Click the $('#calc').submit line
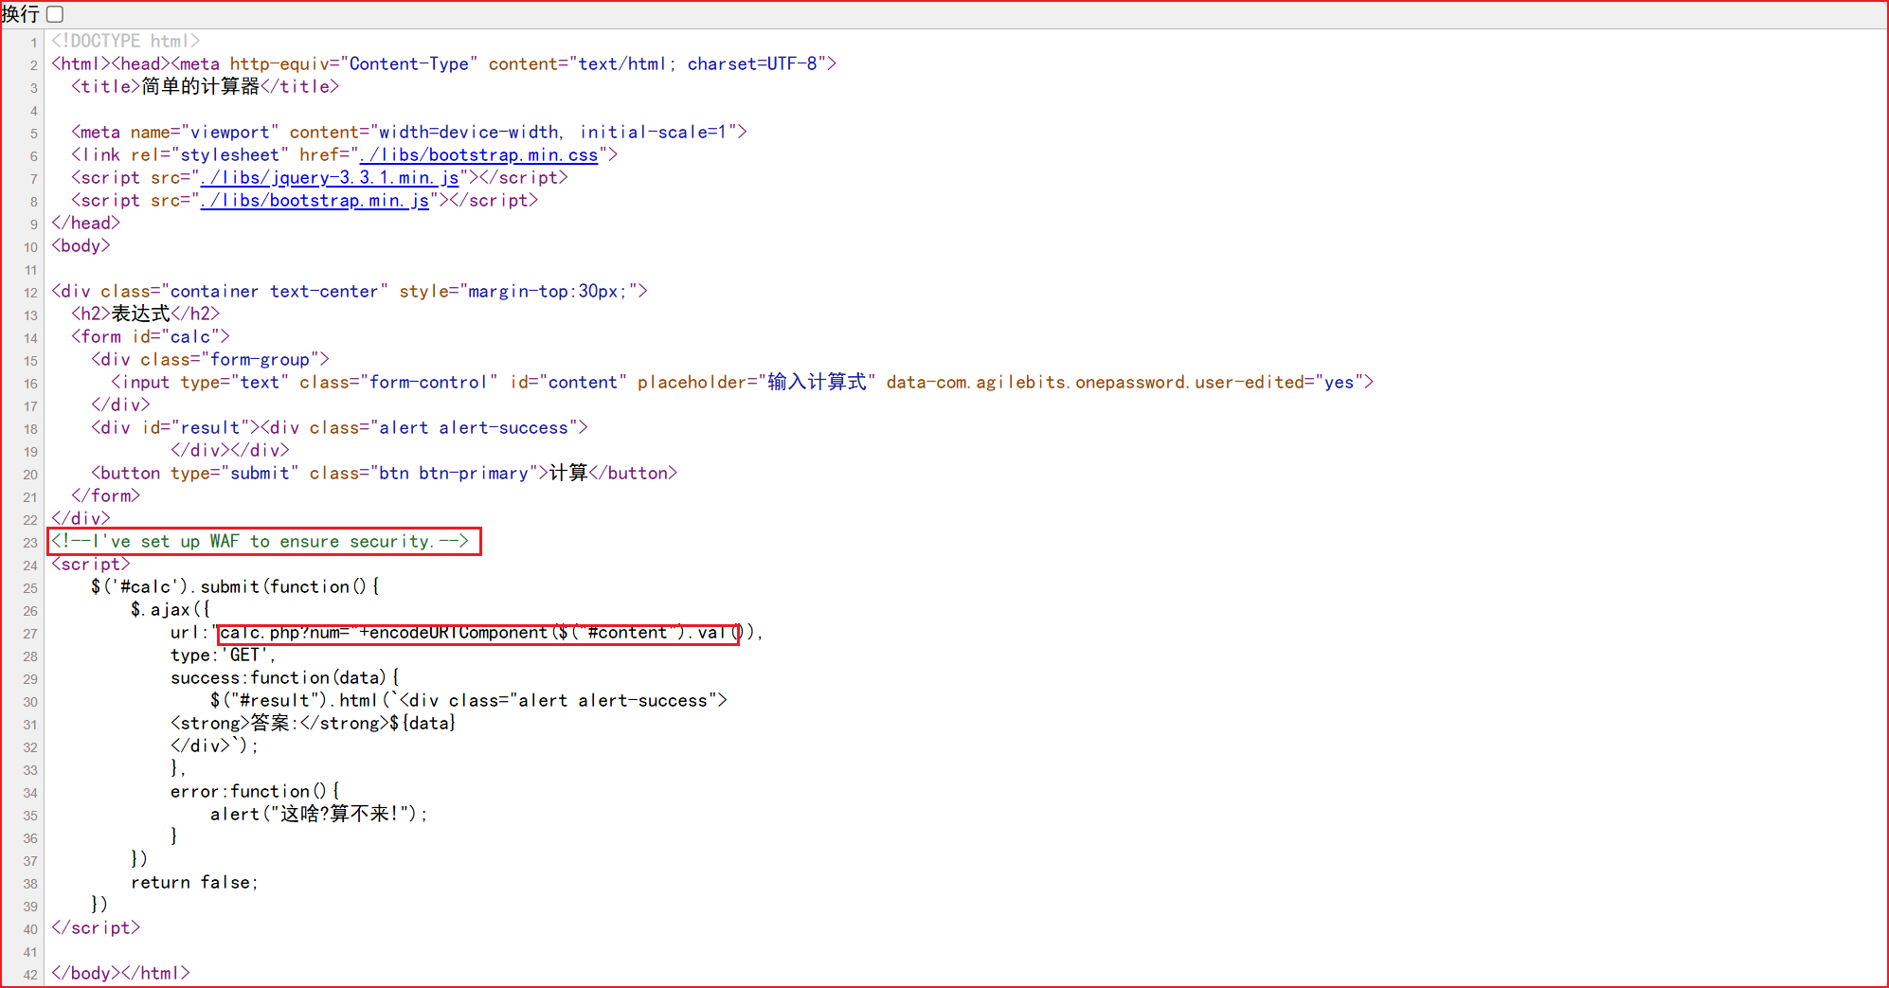Viewport: 1889px width, 988px height. (235, 586)
